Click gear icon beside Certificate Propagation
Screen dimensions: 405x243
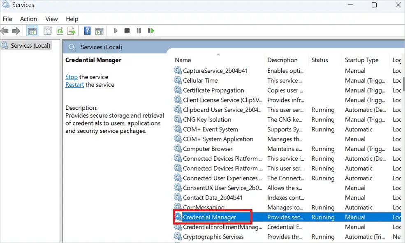click(x=178, y=90)
